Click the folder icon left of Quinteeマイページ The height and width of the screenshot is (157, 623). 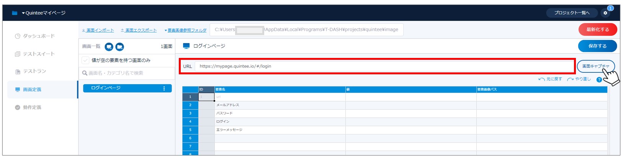[15, 13]
